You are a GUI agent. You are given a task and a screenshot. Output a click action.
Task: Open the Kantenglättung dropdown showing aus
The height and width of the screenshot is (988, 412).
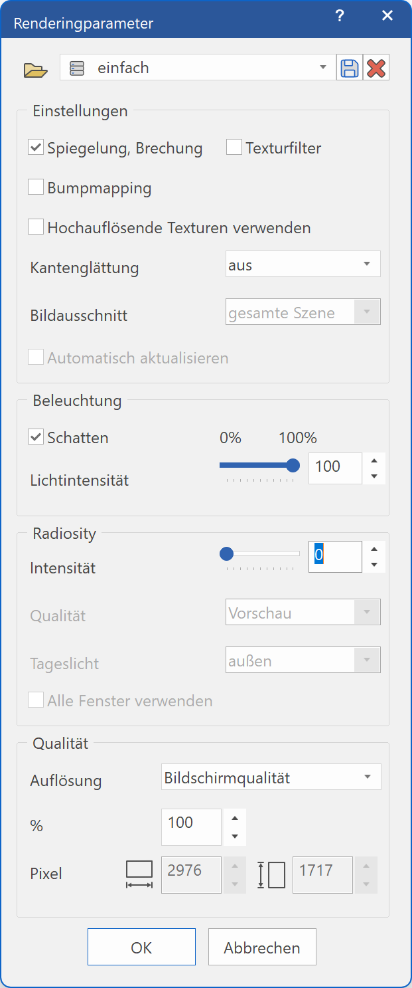coord(303,264)
